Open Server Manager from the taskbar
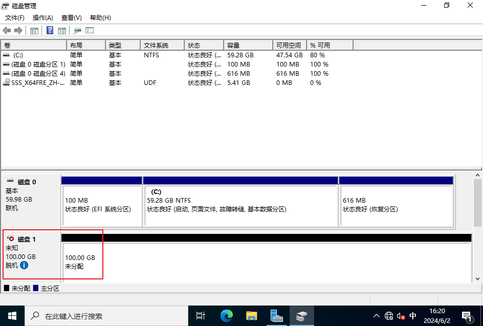Viewport: 483px width, 326px height. coord(277,316)
